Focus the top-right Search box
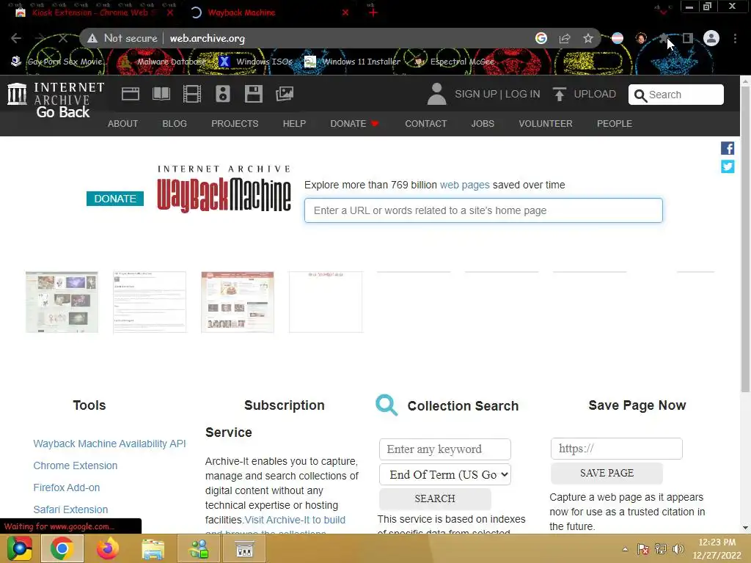This screenshot has height=563, width=751. 675,95
